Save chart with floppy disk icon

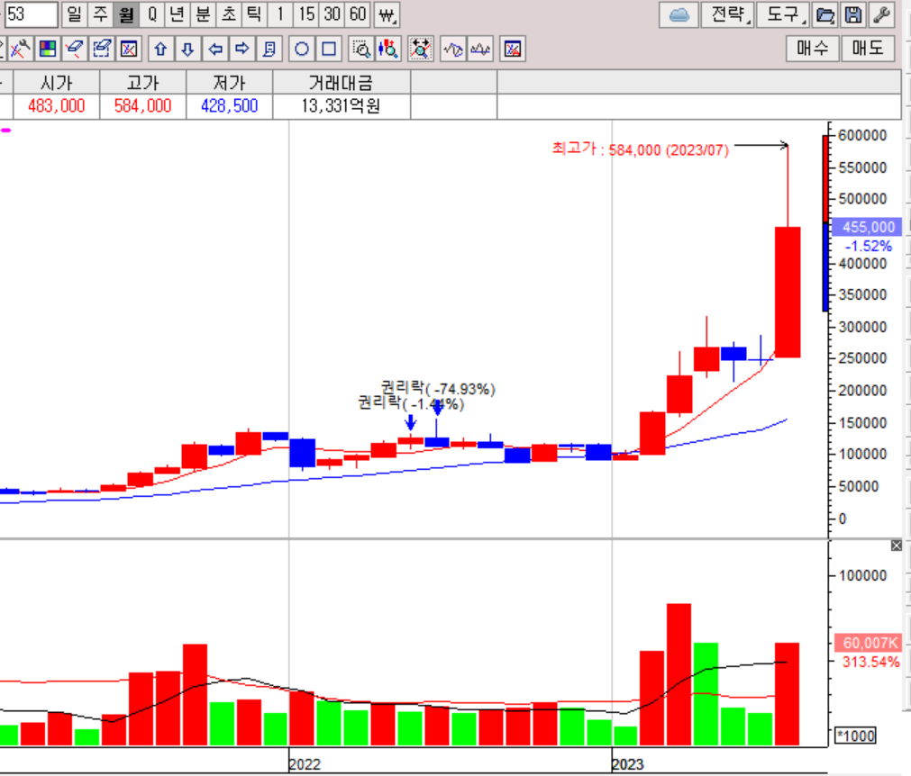853,15
